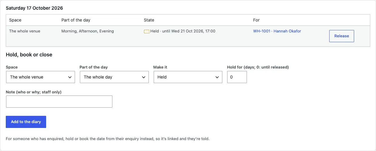Click the For column header

(256, 20)
